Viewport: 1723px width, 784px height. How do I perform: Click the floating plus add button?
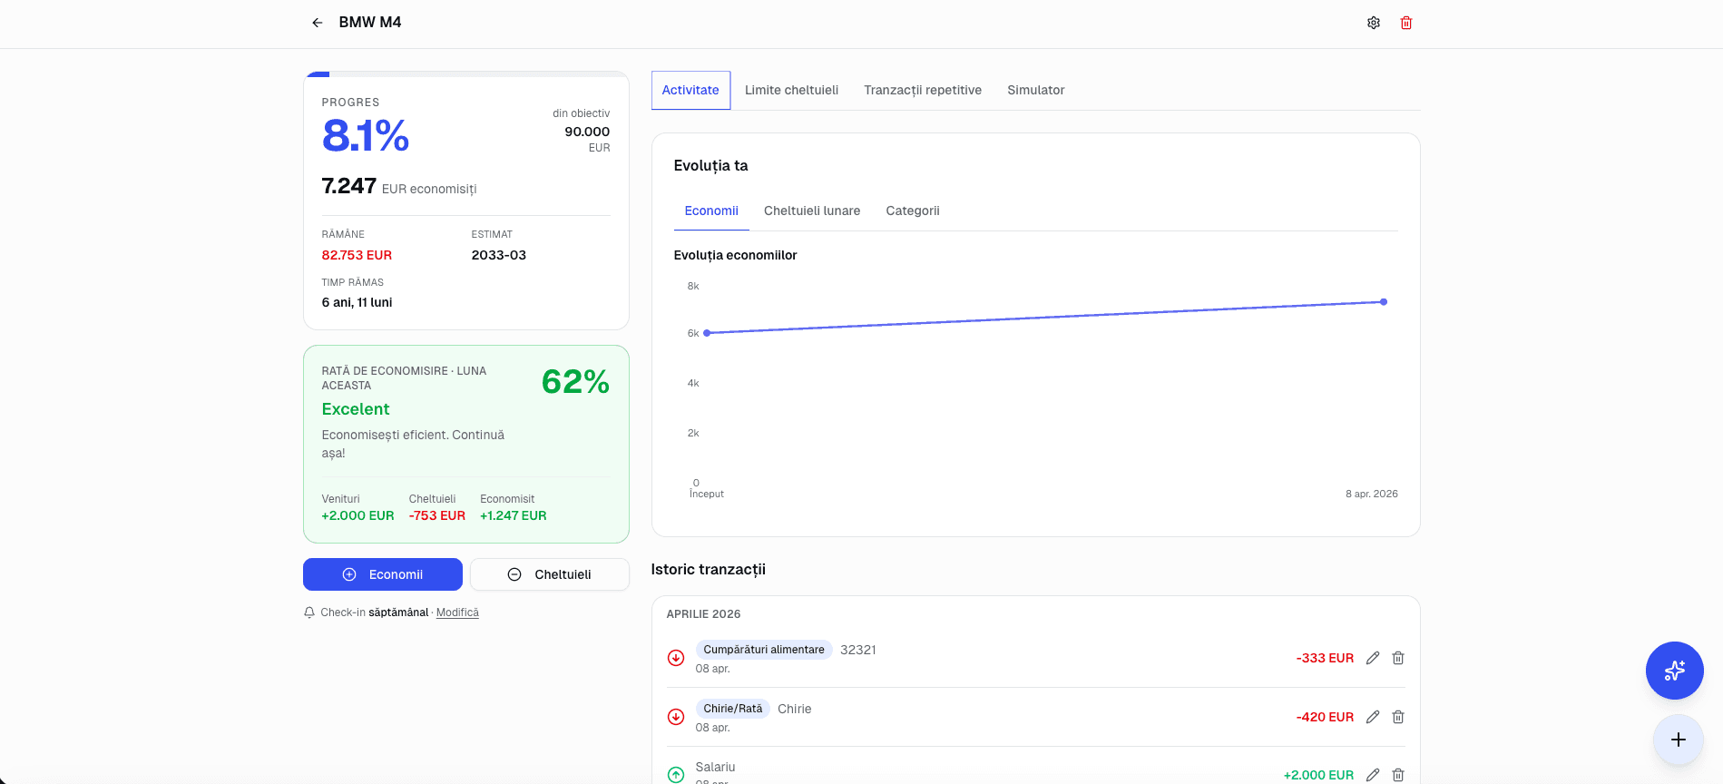coord(1678,740)
